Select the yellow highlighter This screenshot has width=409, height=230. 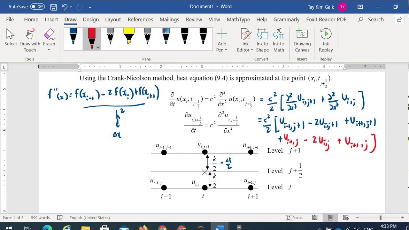pyautogui.click(x=129, y=36)
